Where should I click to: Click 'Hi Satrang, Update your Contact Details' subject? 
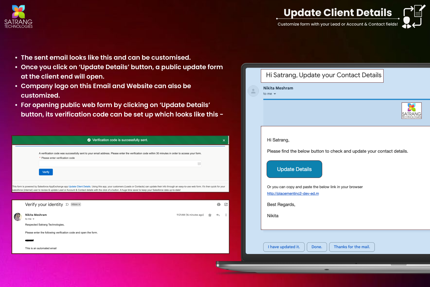click(x=324, y=75)
